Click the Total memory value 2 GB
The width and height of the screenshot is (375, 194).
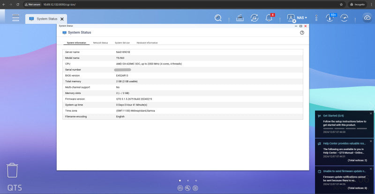pyautogui.click(x=127, y=81)
